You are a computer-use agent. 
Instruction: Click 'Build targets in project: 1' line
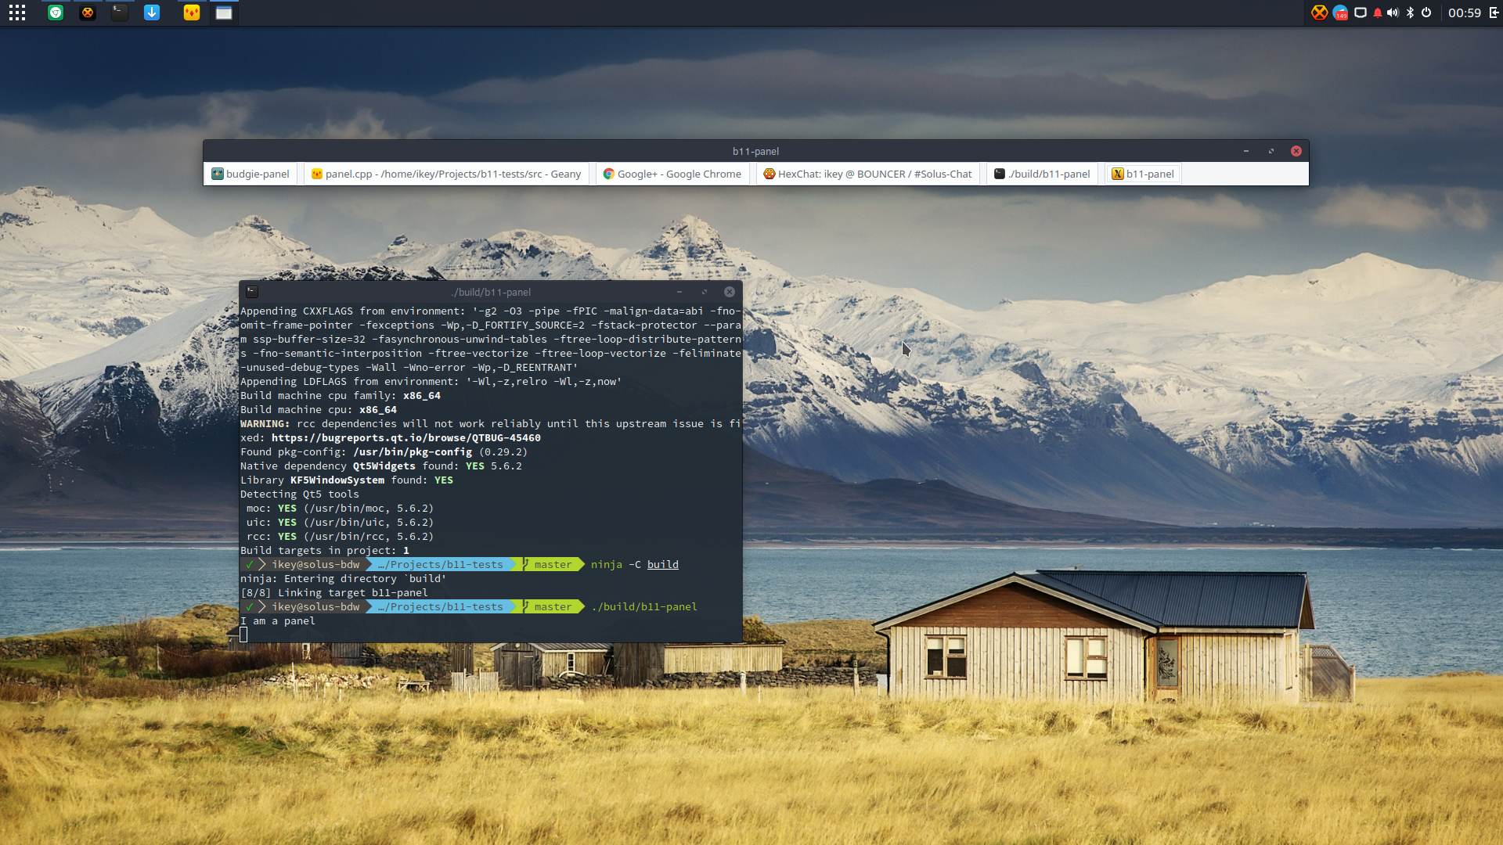(x=325, y=551)
